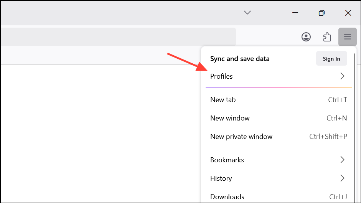The width and height of the screenshot is (361, 203).
Task: Open a New private window
Action: [241, 137]
